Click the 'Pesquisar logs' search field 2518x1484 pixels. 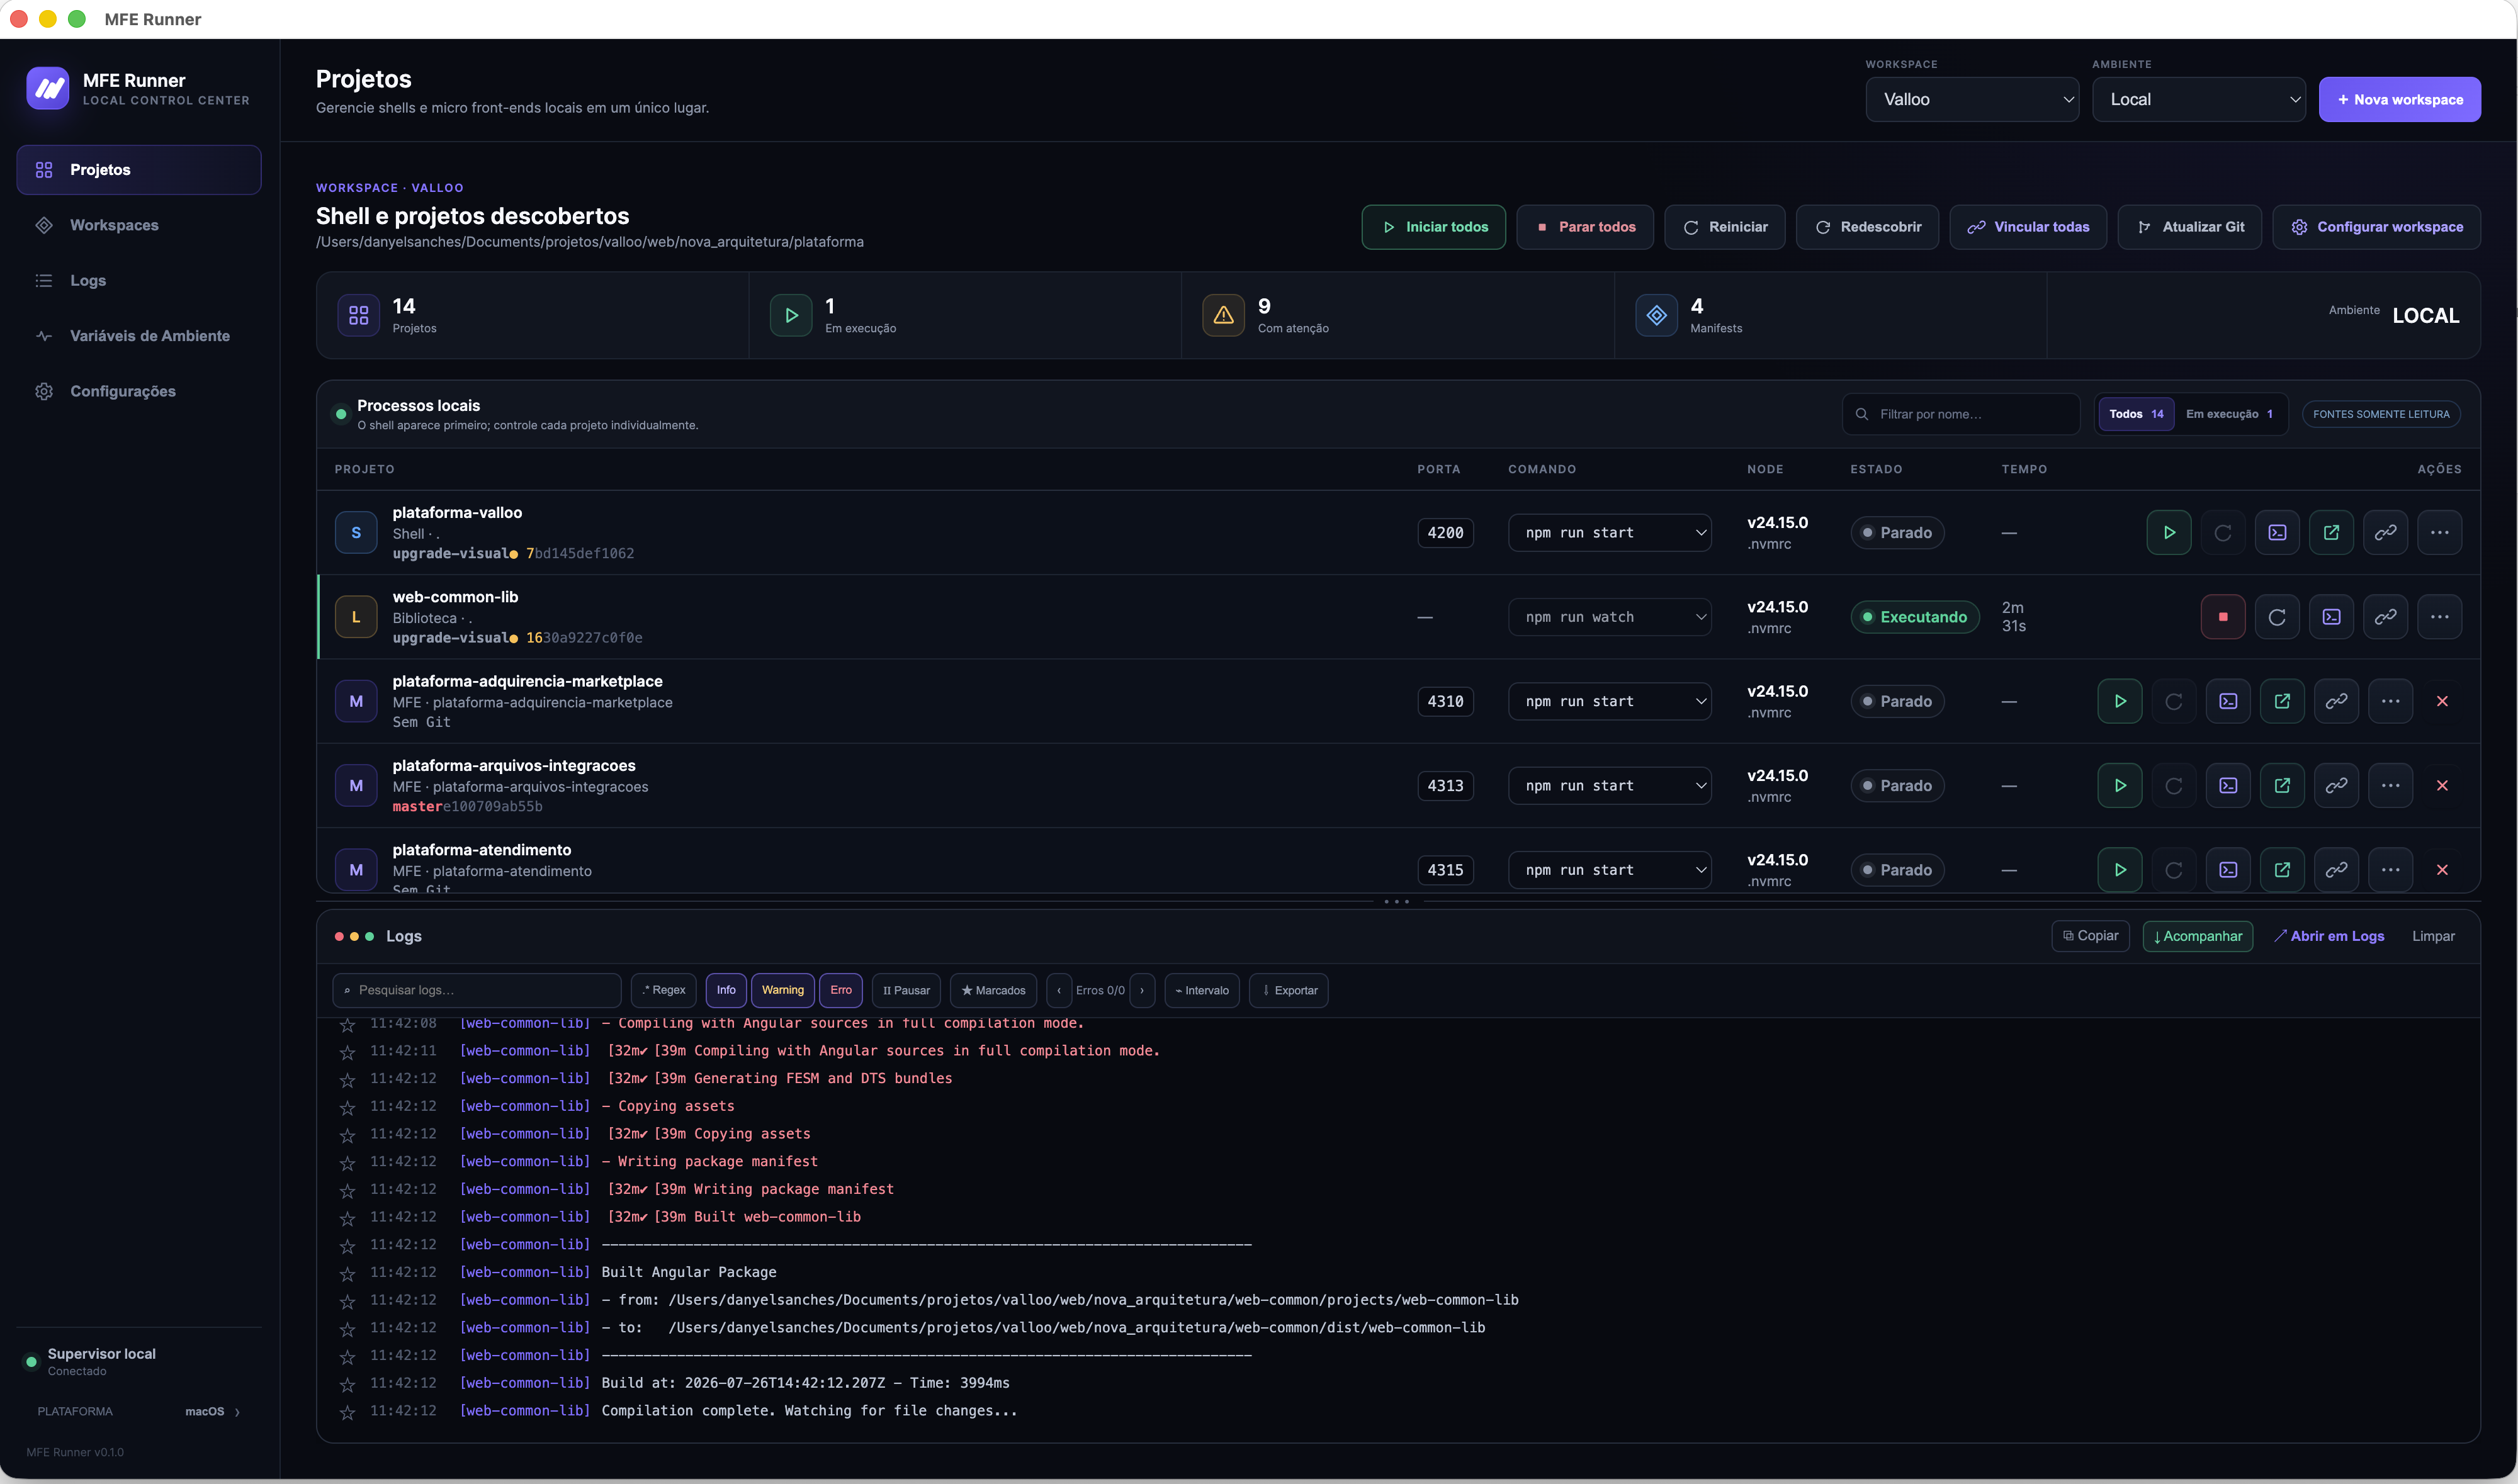tap(476, 990)
